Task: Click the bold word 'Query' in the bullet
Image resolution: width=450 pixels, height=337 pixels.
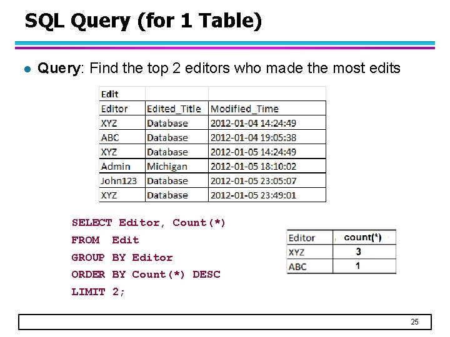Action: tap(60, 69)
